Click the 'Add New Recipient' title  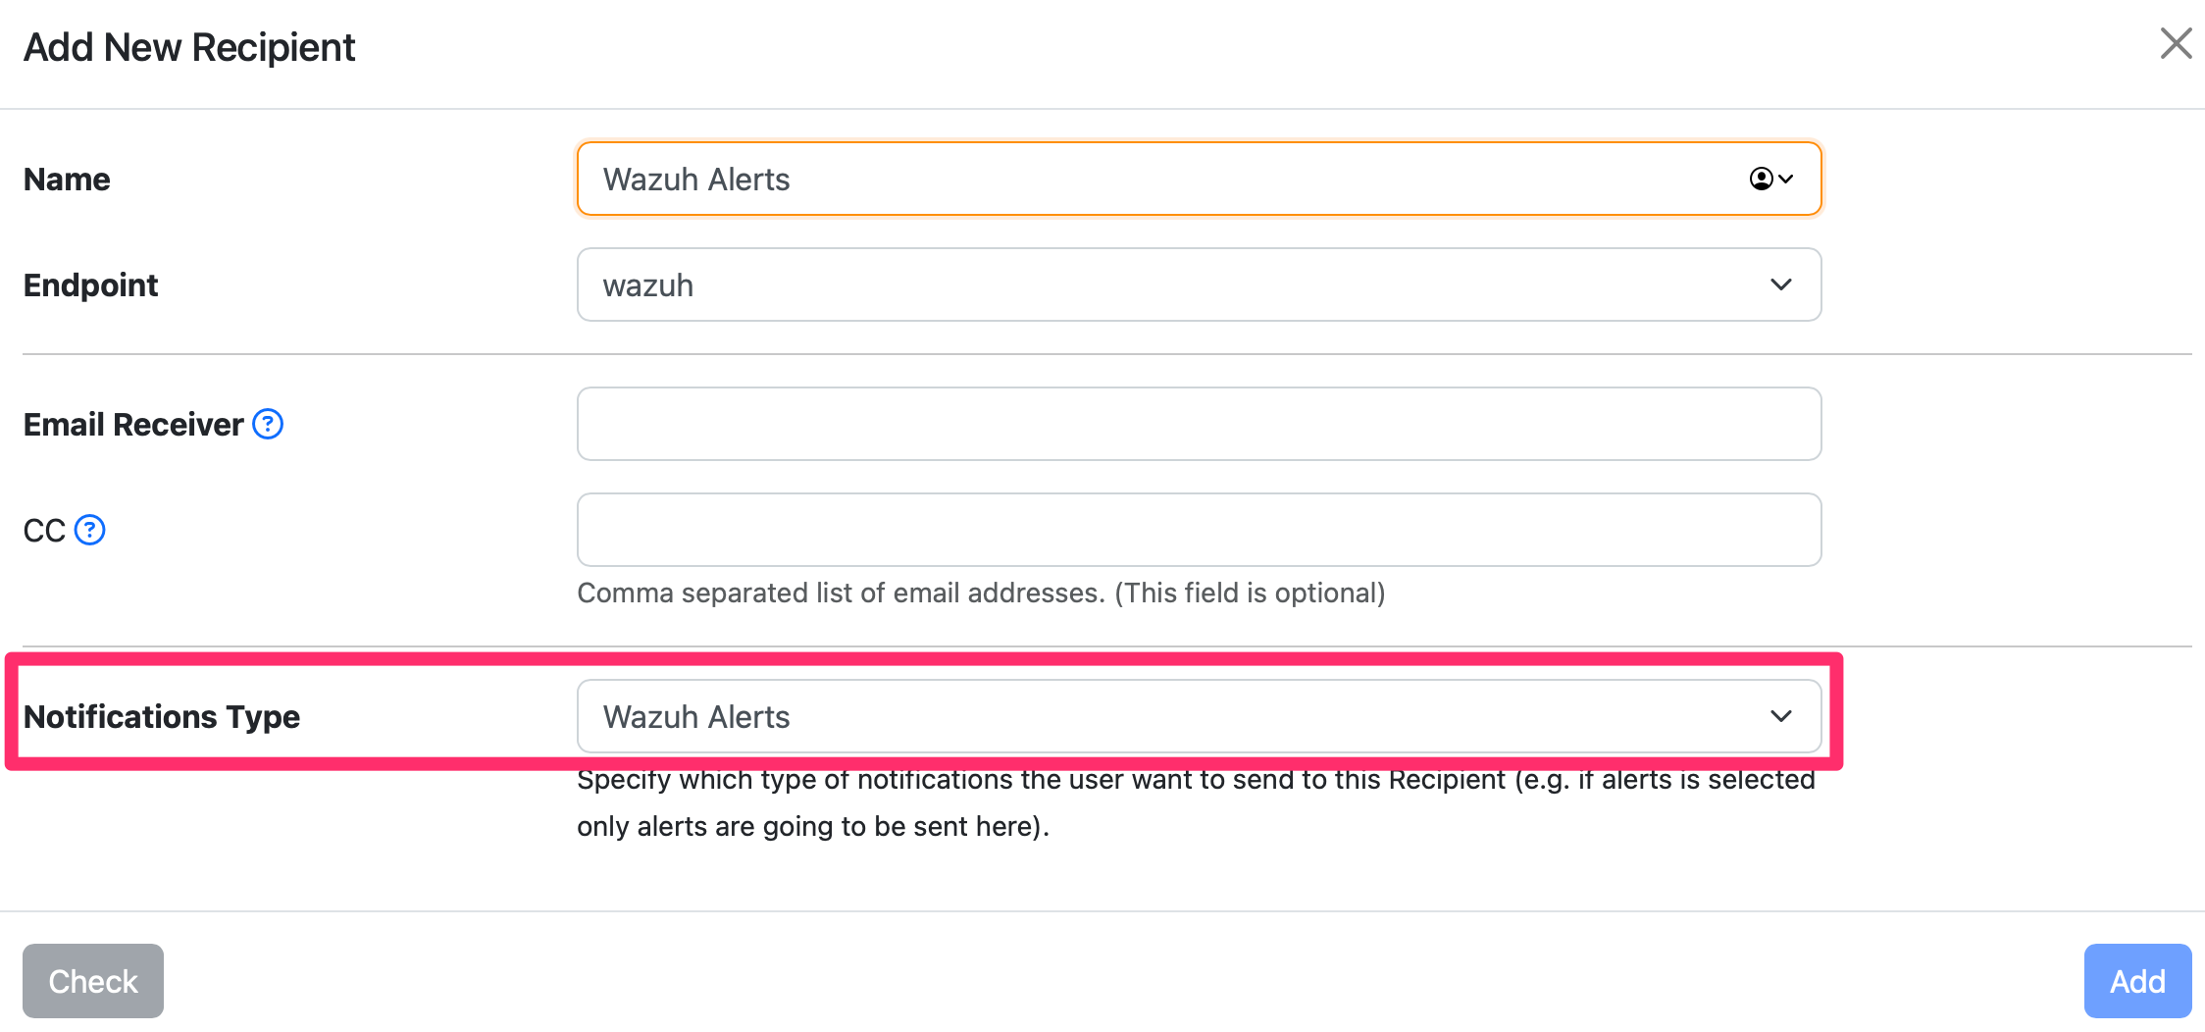[x=189, y=47]
